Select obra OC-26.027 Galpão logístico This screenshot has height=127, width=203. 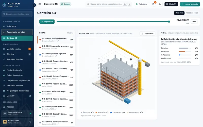point(56,55)
